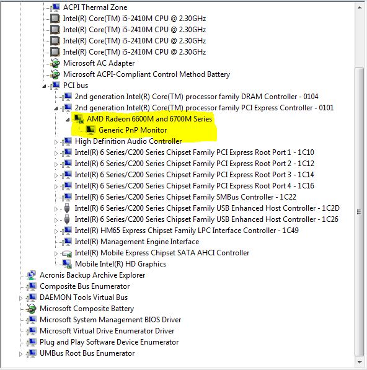Select 'Microsoft System Management BIOS Driver' label
The width and height of the screenshot is (367, 370).
point(110,320)
